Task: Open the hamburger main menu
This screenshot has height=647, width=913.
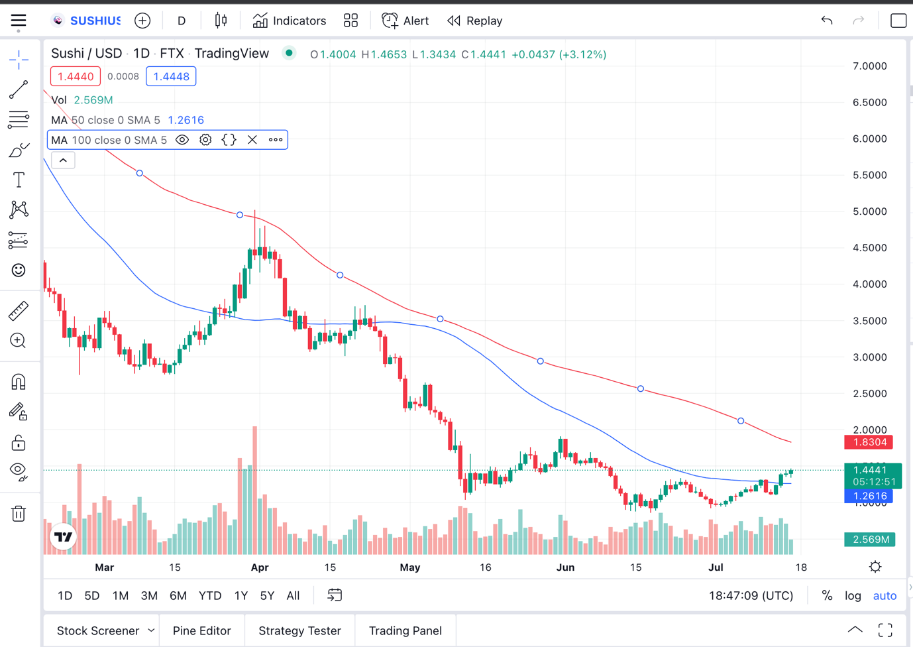Action: [19, 21]
